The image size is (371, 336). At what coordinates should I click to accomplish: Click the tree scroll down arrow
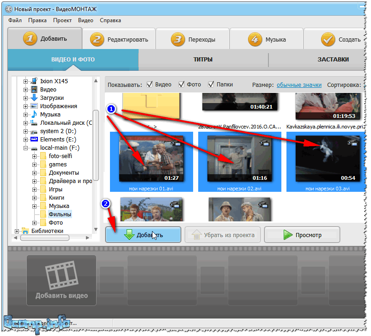(x=96, y=229)
